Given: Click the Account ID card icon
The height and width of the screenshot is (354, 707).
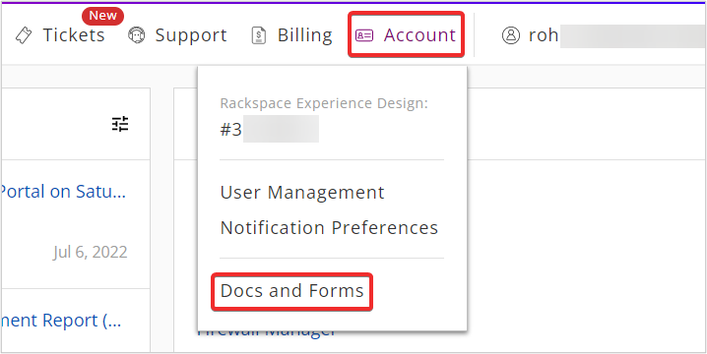Looking at the screenshot, I should pos(364,35).
